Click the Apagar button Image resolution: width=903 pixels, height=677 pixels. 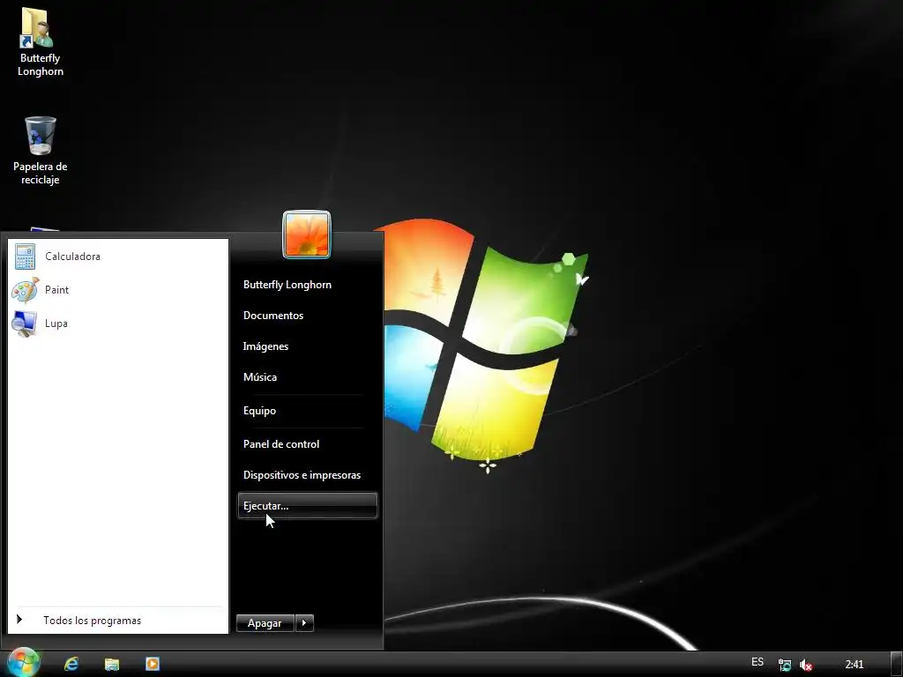tap(265, 623)
